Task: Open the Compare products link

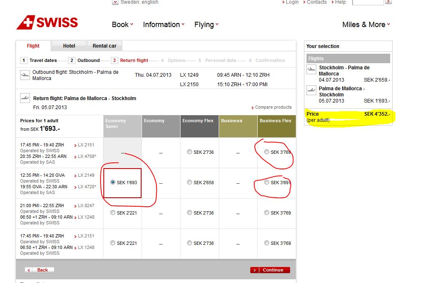Action: pos(273,107)
